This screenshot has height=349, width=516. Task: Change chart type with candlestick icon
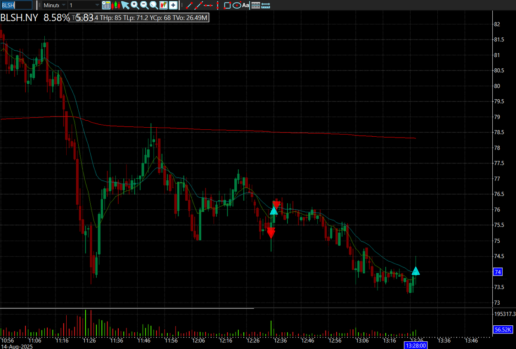coord(116,5)
